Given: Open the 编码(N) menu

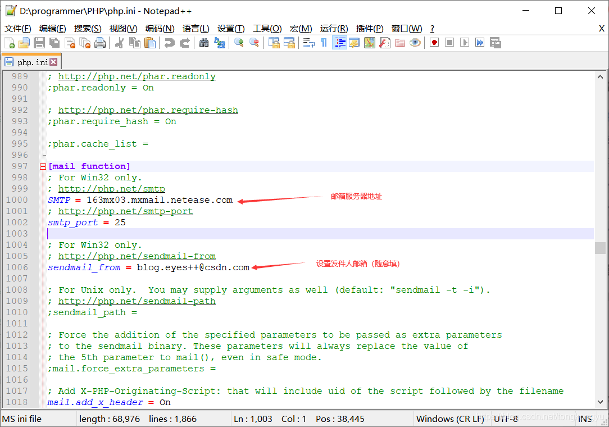Looking at the screenshot, I should [x=159, y=29].
